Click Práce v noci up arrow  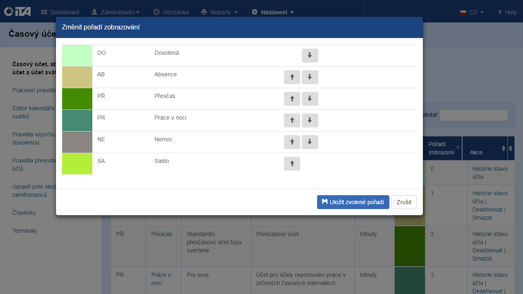(292, 120)
